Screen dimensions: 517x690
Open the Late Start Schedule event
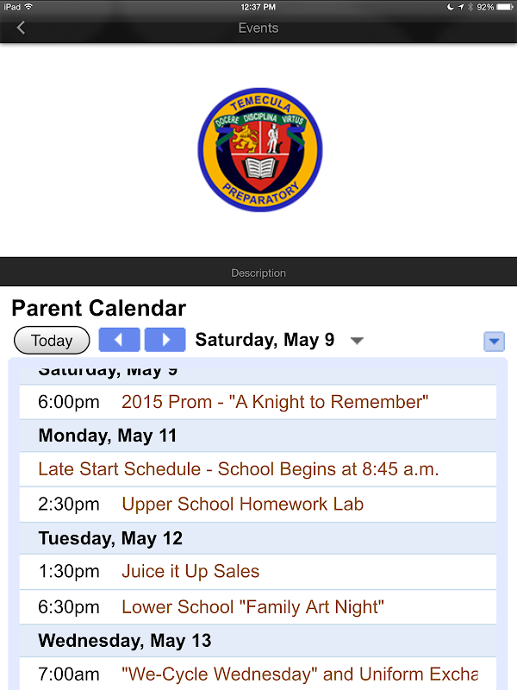[239, 470]
